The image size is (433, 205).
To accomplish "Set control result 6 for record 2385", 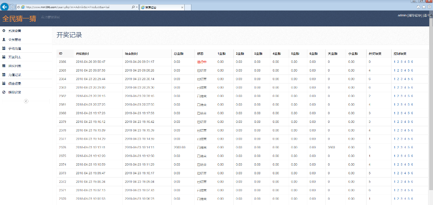I will 412,70.
